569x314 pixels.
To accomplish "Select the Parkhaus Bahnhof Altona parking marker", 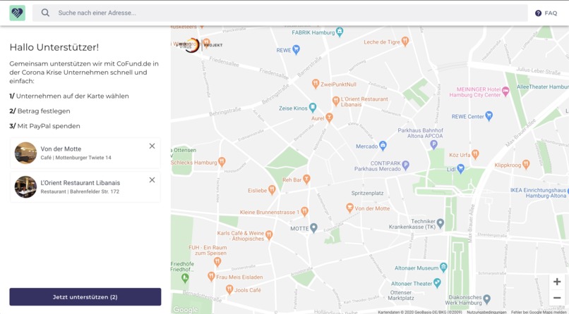I will click(433, 145).
